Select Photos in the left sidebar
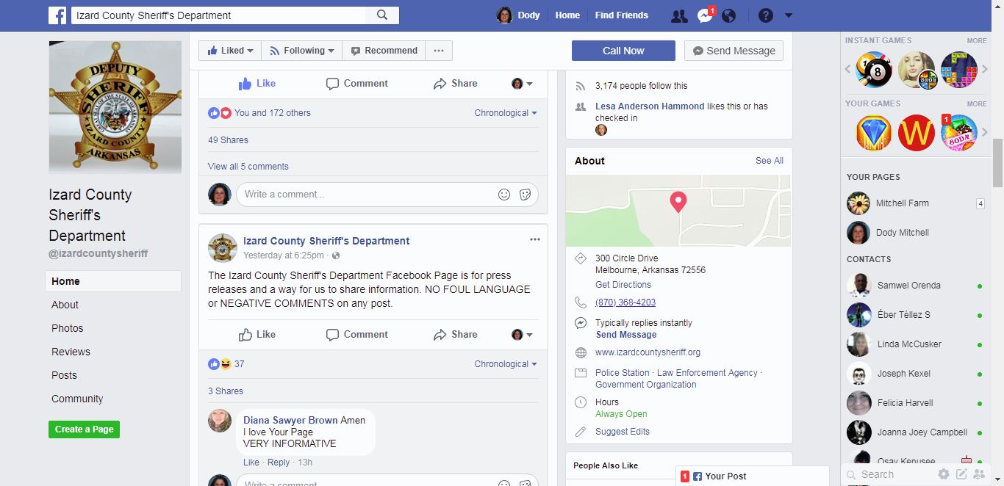 click(68, 328)
